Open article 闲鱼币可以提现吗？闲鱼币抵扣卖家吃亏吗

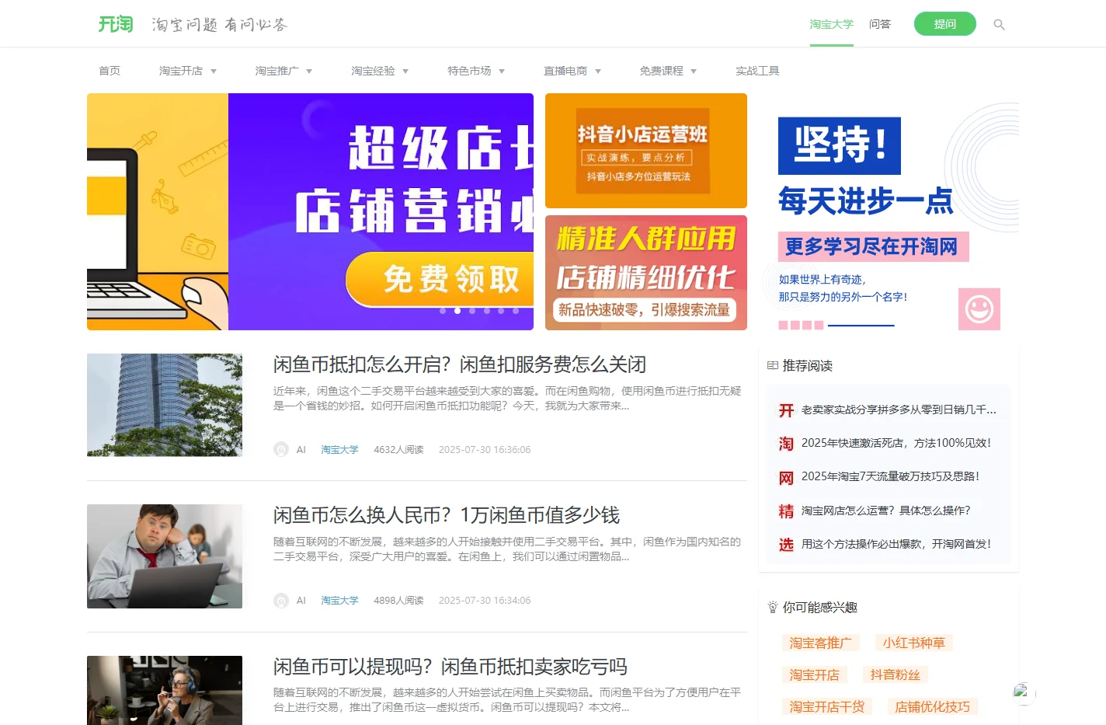450,667
